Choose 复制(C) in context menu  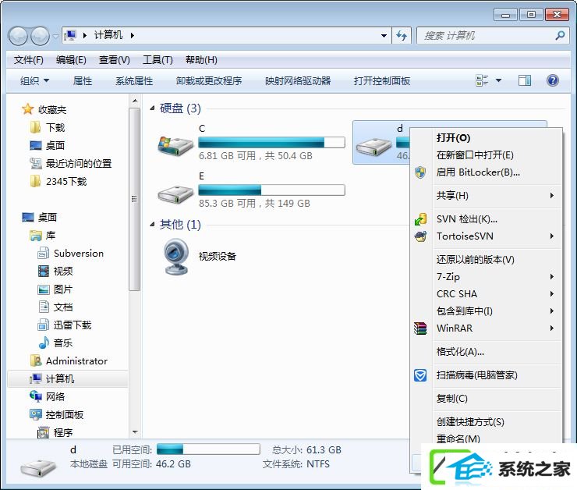pos(486,399)
